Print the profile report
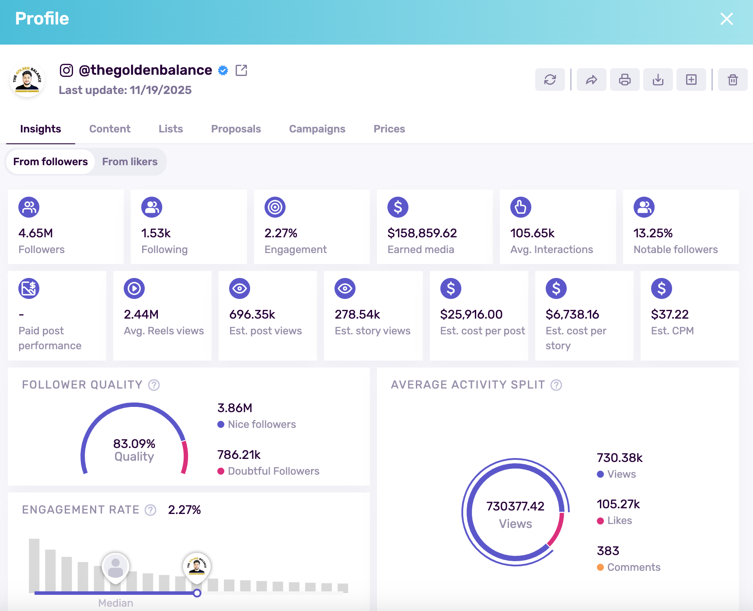This screenshot has height=611, width=753. click(x=624, y=80)
